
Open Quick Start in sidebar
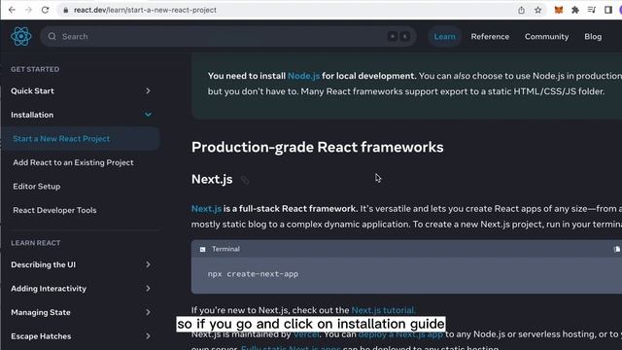[32, 90]
